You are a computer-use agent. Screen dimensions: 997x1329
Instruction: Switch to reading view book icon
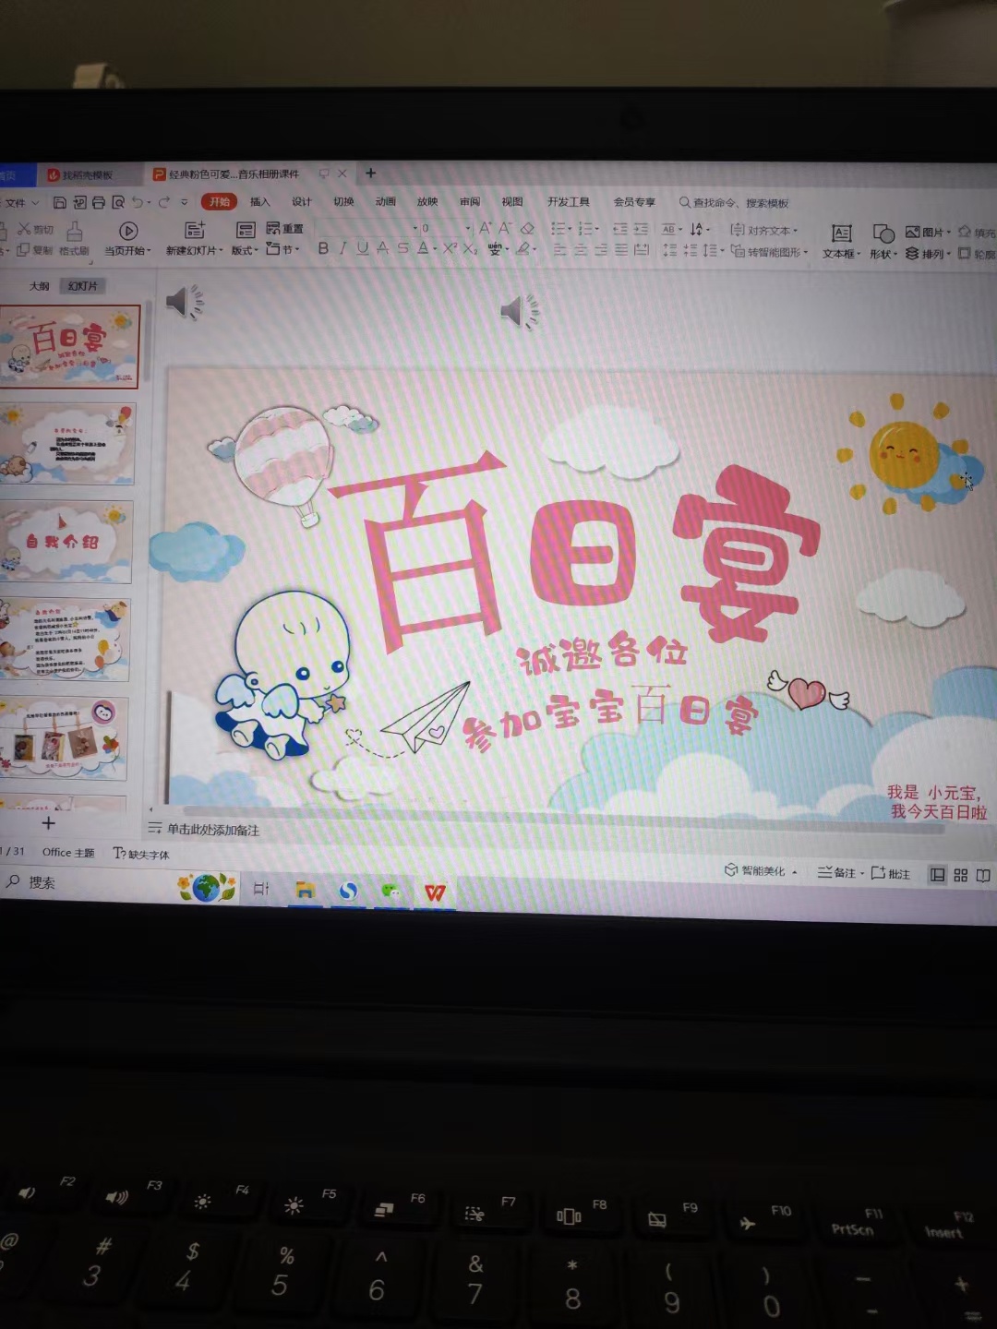pyautogui.click(x=983, y=876)
